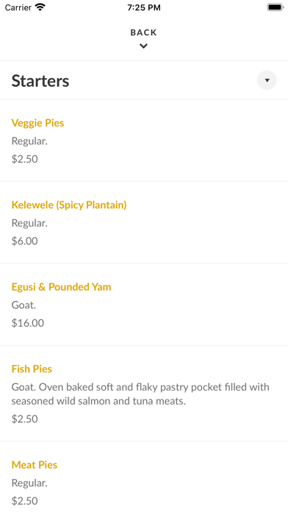This screenshot has height=512, width=288.
Task: Click the Egusi $16.00 price
Action: tap(28, 323)
